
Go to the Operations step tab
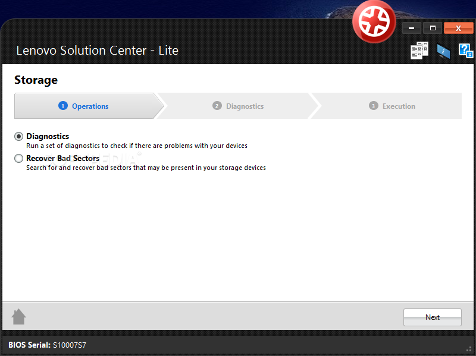[89, 106]
